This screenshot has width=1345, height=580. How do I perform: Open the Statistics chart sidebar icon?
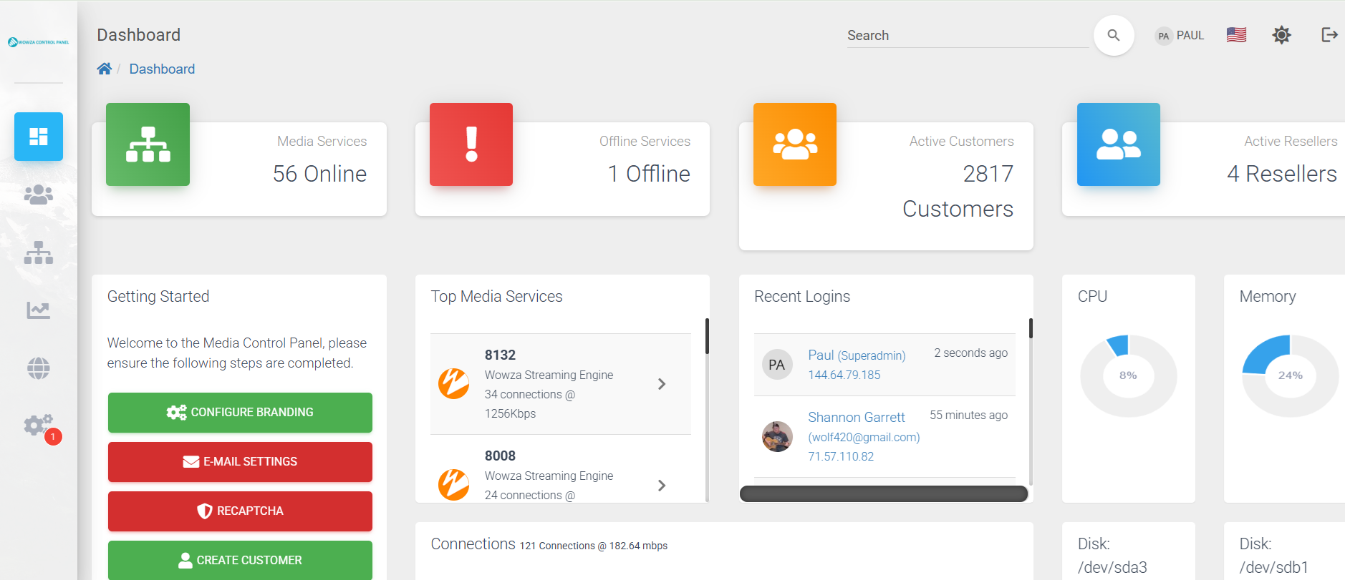click(x=39, y=310)
